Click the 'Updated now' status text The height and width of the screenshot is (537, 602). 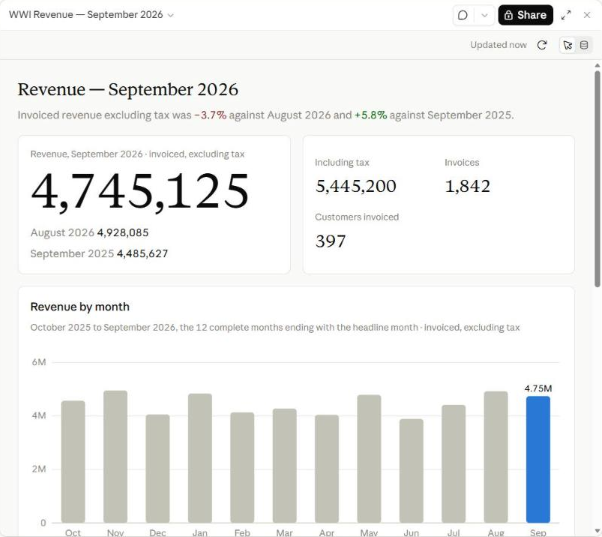point(499,45)
